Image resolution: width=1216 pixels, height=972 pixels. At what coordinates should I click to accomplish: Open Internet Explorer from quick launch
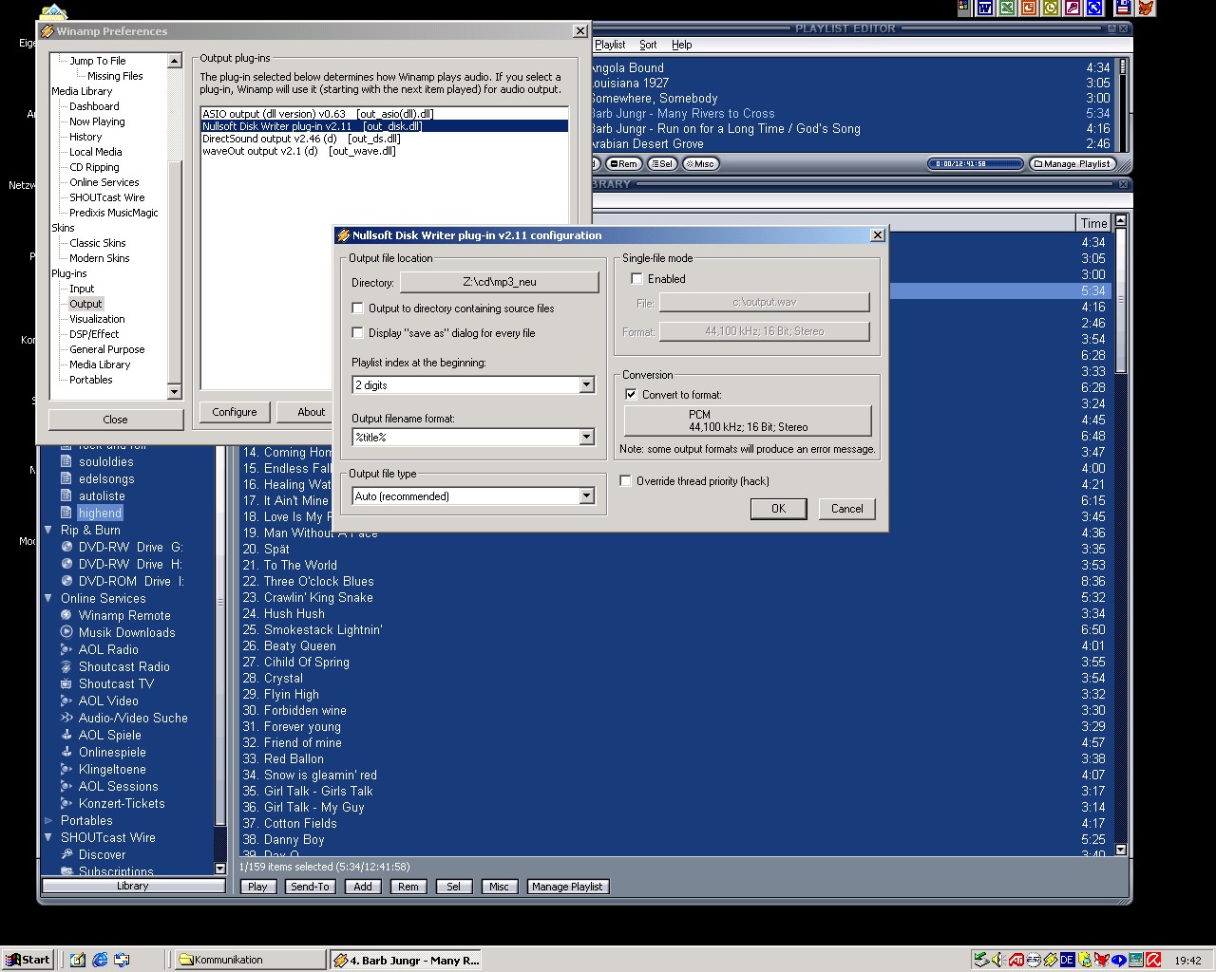click(100, 960)
